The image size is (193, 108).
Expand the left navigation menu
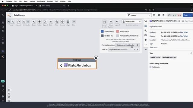pyautogui.click(x=3, y=15)
